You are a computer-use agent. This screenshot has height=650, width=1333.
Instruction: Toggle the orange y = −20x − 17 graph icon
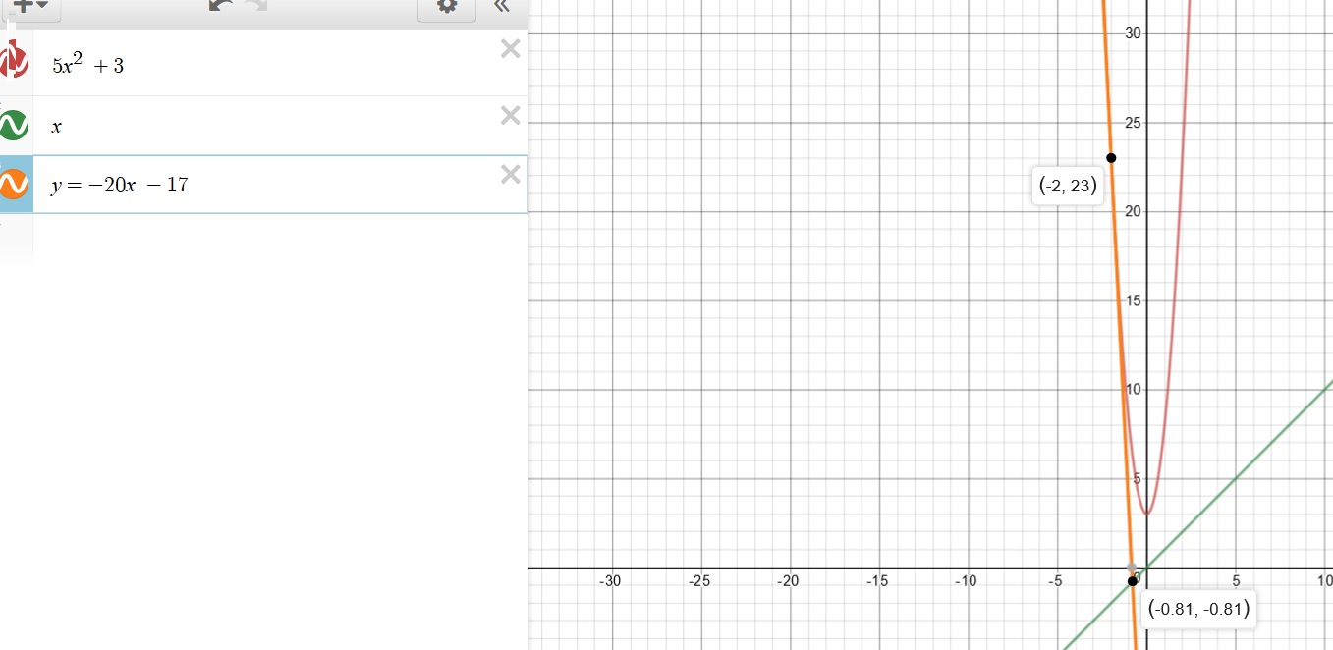point(14,184)
